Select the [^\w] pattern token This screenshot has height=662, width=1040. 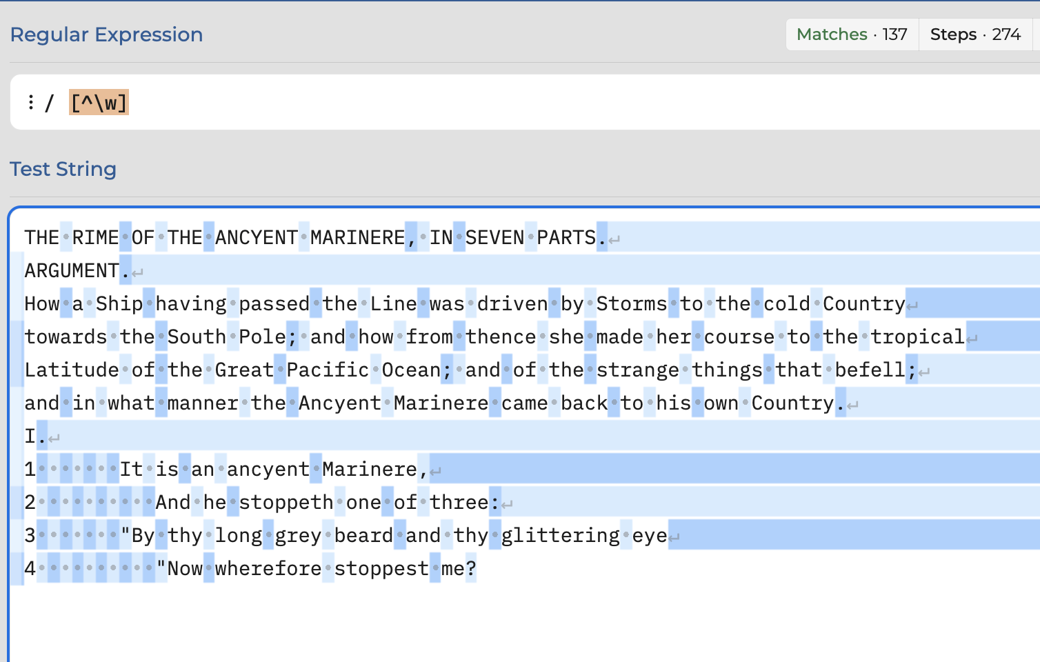click(99, 103)
